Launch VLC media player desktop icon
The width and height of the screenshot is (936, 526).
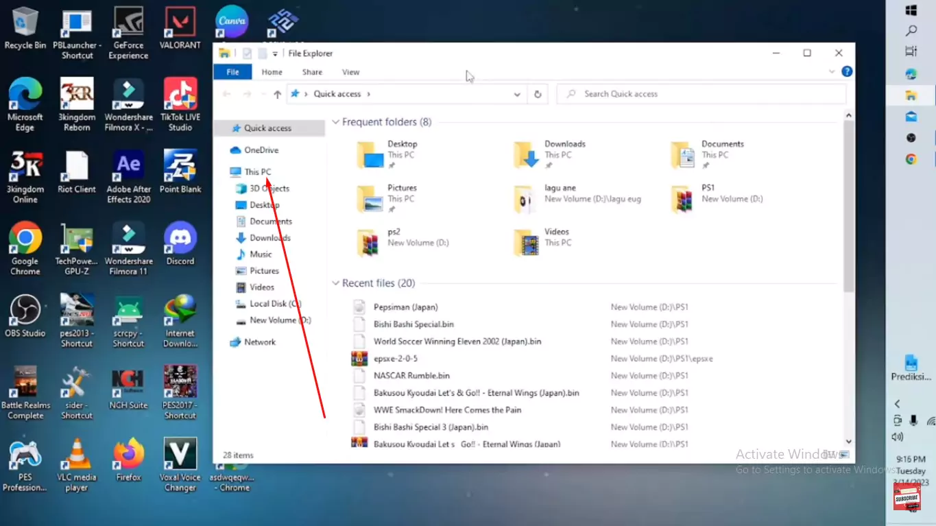(x=77, y=465)
